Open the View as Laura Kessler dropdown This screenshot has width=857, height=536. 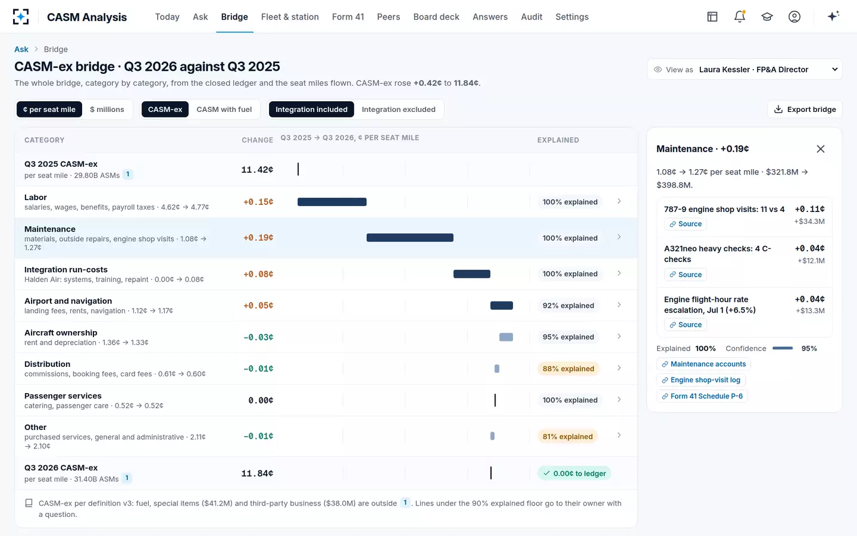[x=745, y=70]
